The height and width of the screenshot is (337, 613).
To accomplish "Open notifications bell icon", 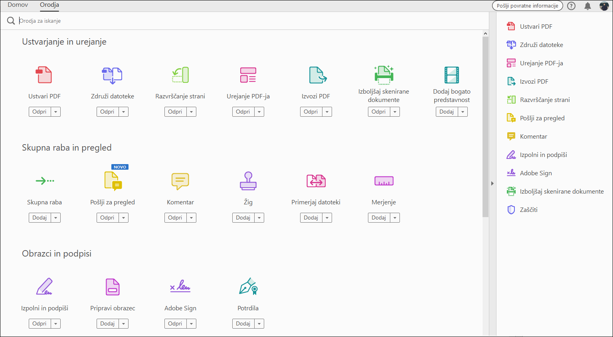I will [587, 6].
